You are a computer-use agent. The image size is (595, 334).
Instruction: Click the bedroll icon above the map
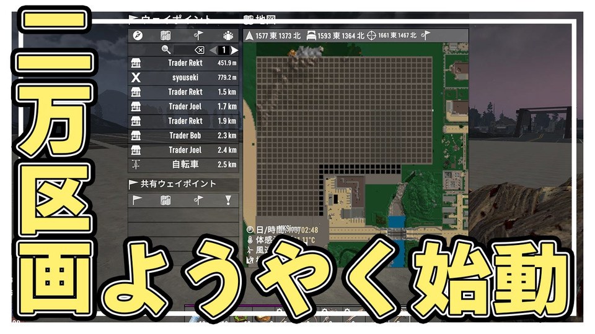click(x=311, y=36)
